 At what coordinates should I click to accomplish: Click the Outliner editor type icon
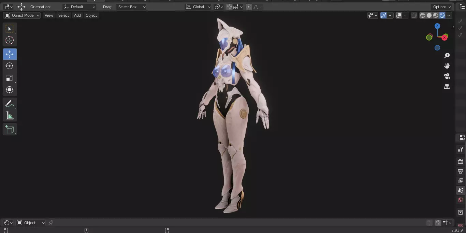coord(462,7)
